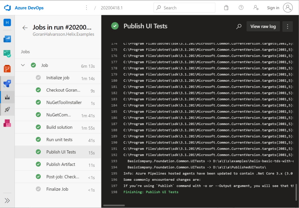The image size is (299, 208).
Task: Click the search icon in log header
Action: click(x=239, y=26)
